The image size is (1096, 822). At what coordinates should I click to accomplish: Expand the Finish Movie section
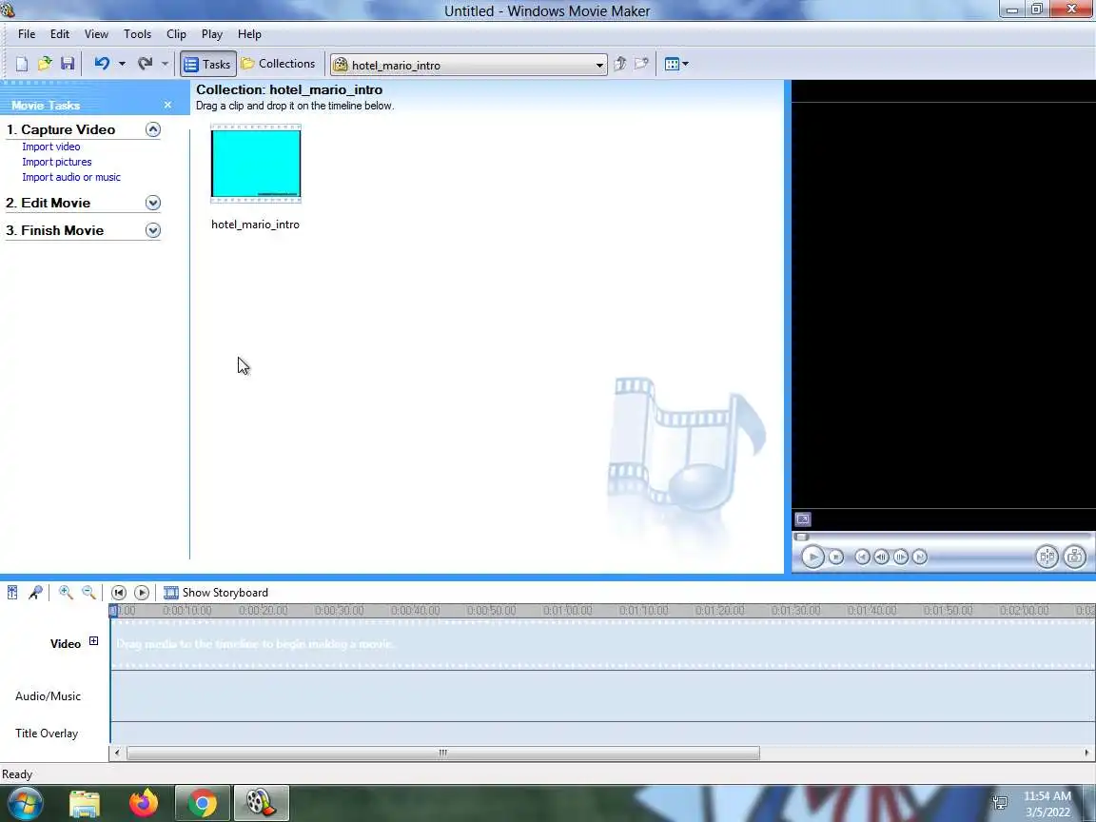pos(153,230)
